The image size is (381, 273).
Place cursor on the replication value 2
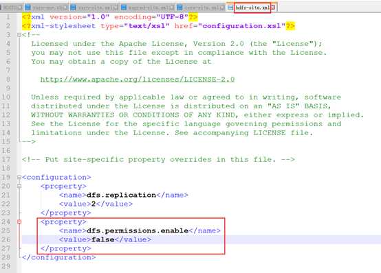94,204
